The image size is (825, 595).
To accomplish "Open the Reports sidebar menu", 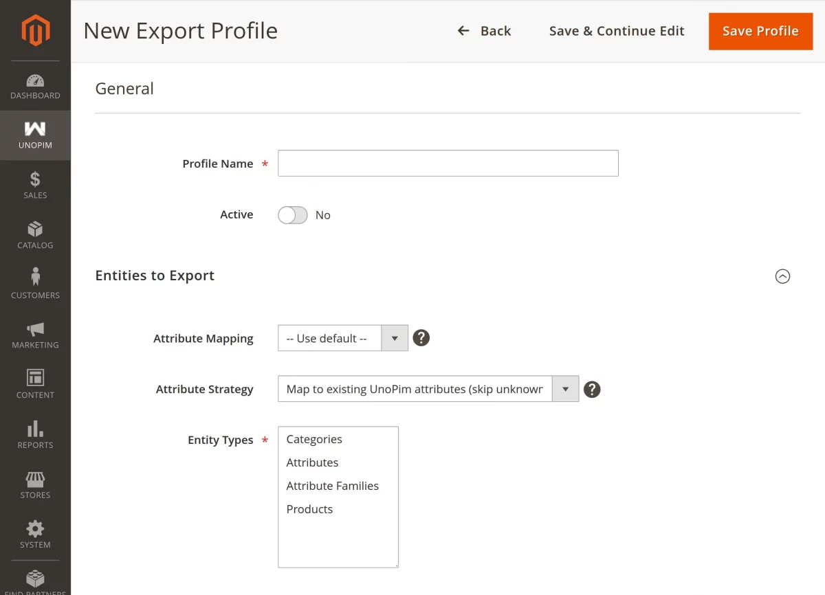I will [x=35, y=435].
